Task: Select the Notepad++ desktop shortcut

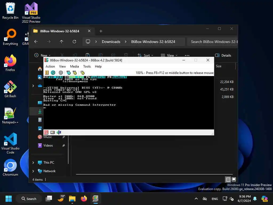Action: pyautogui.click(x=10, y=115)
